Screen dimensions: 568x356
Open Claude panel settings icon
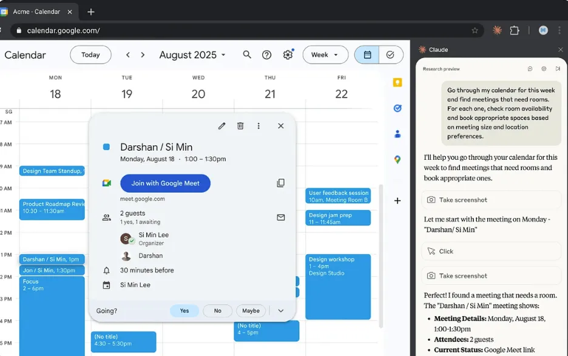point(544,68)
